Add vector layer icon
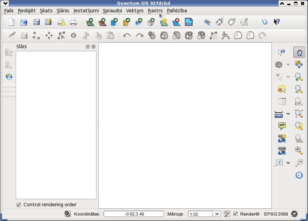 tap(90, 22)
